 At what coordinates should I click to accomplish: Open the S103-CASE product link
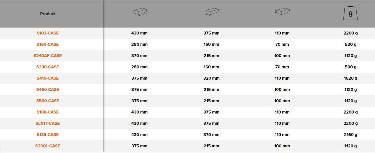(48, 33)
